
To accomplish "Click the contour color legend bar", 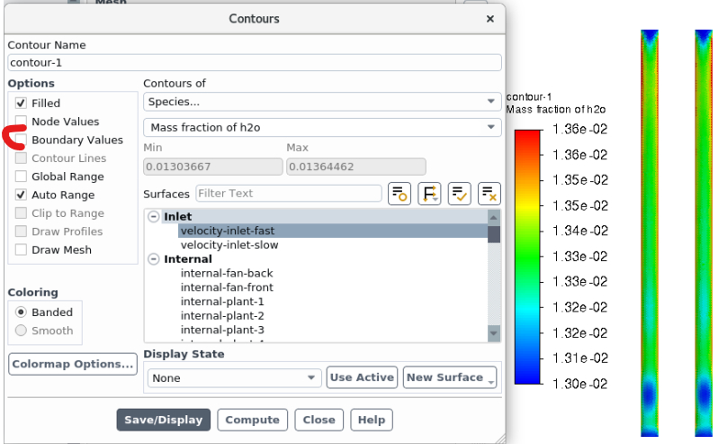I will 527,257.
